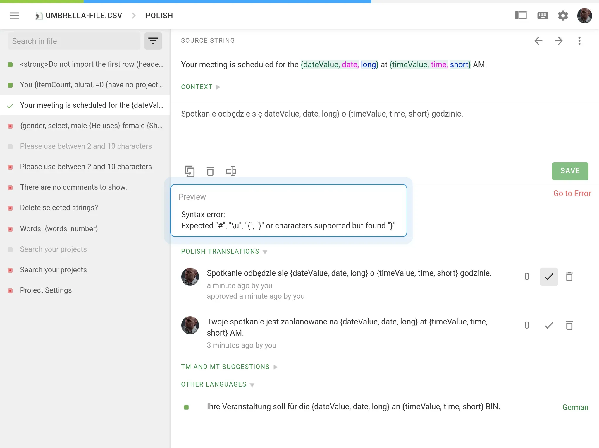The width and height of the screenshot is (599, 448).
Task: Toggle approval checkmark on second translation
Action: [x=549, y=325]
